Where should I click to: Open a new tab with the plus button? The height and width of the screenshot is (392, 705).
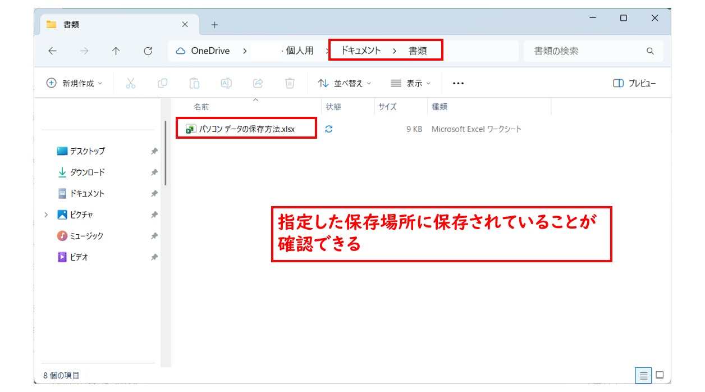tap(214, 24)
